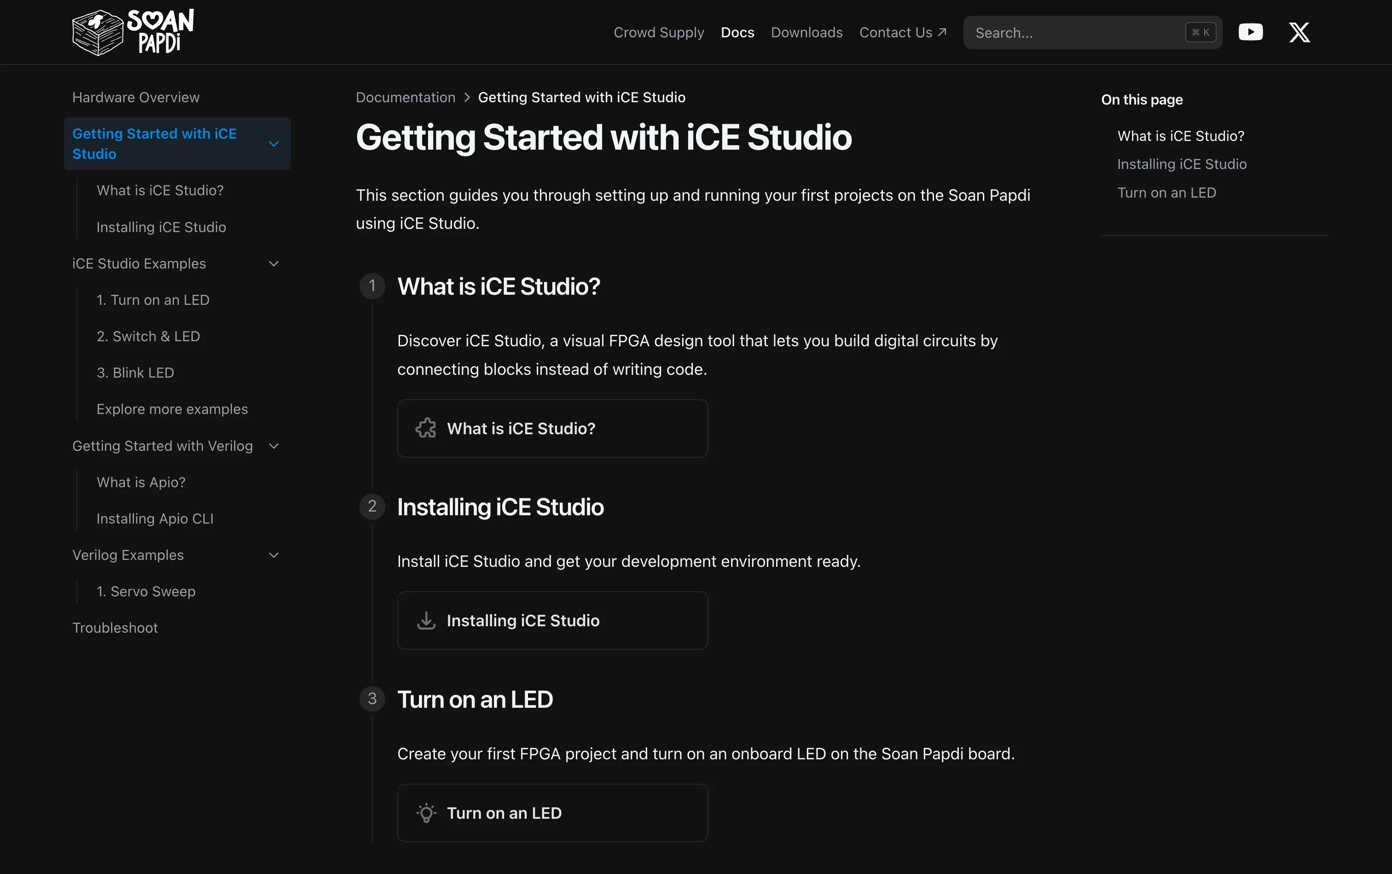Click the Documentation breadcrumb link
The image size is (1392, 874).
point(406,97)
